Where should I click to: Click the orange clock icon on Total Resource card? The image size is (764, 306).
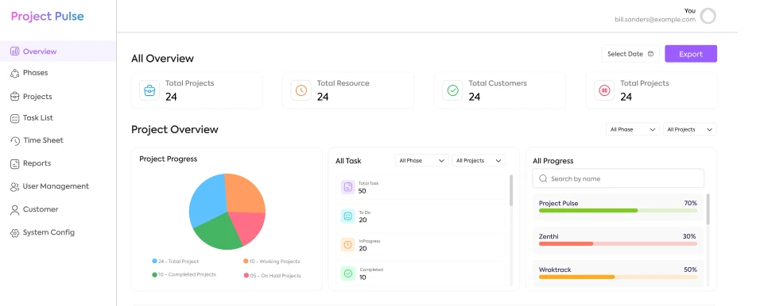301,90
